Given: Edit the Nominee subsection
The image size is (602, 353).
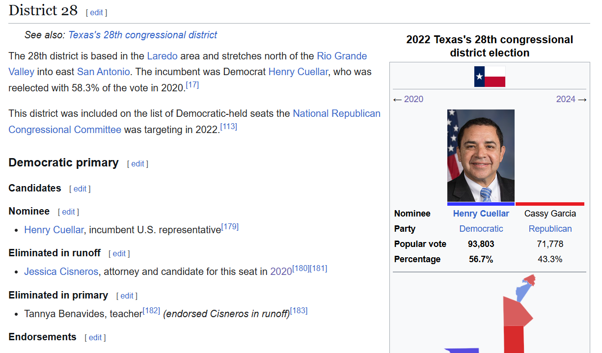Looking at the screenshot, I should (68, 212).
